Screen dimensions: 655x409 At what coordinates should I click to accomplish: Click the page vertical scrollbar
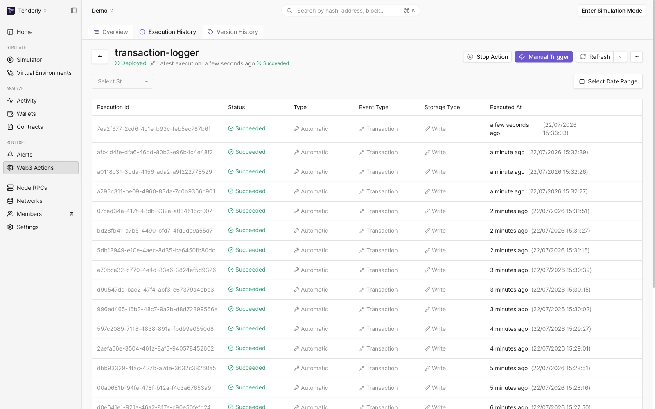click(653, 143)
